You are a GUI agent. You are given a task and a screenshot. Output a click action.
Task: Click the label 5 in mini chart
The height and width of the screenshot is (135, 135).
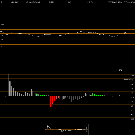tap(86, 128)
